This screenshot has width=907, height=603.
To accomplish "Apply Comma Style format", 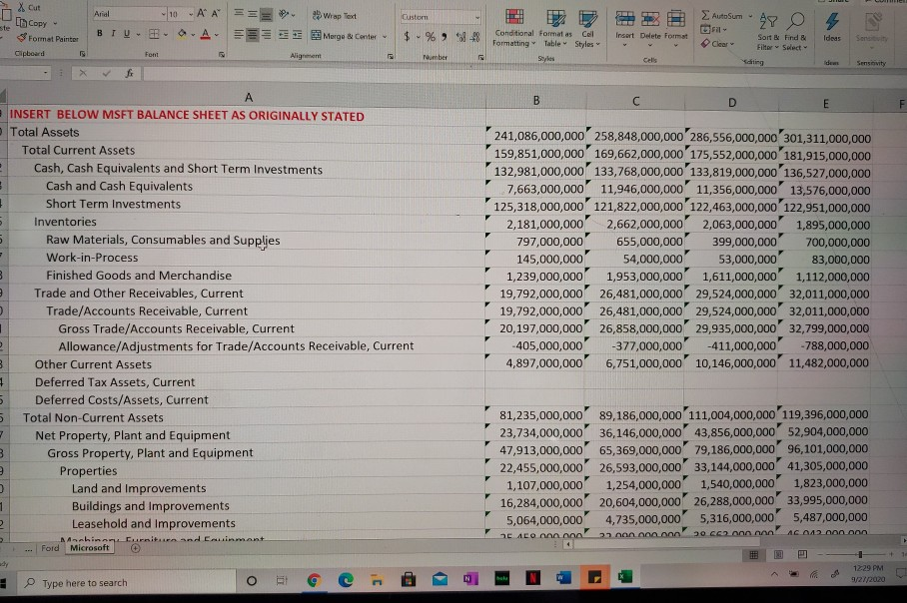I will click(x=445, y=37).
